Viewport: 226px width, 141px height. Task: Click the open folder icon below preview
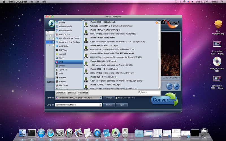pyautogui.click(x=176, y=87)
